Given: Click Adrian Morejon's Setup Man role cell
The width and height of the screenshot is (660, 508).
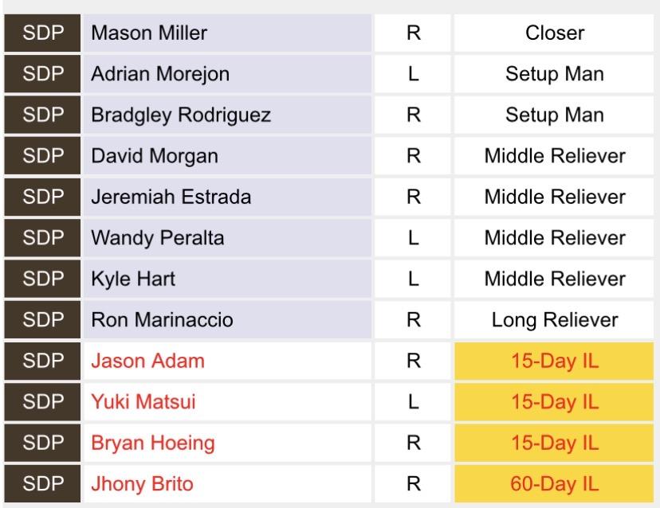Looking at the screenshot, I should pyautogui.click(x=555, y=74).
